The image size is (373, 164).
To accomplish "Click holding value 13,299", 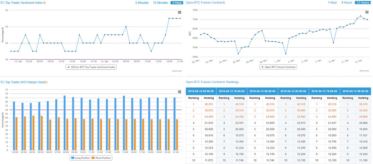I will point(301,147).
